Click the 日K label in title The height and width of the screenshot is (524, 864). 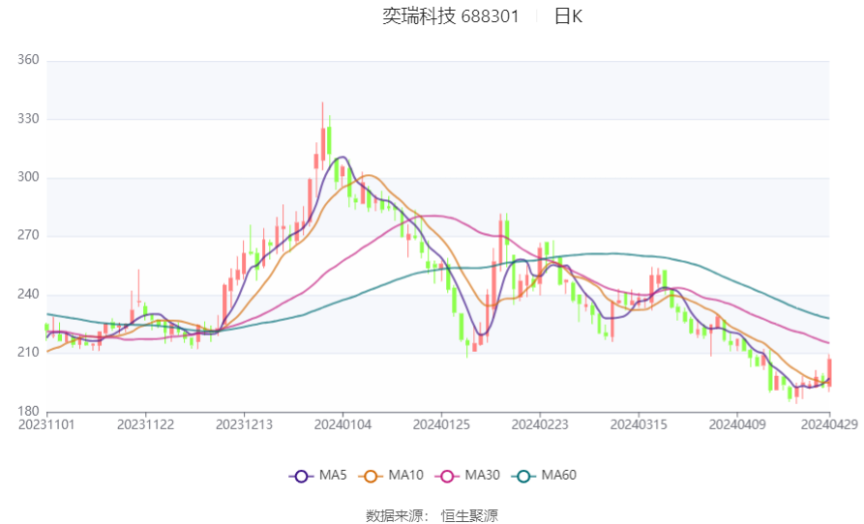(568, 16)
